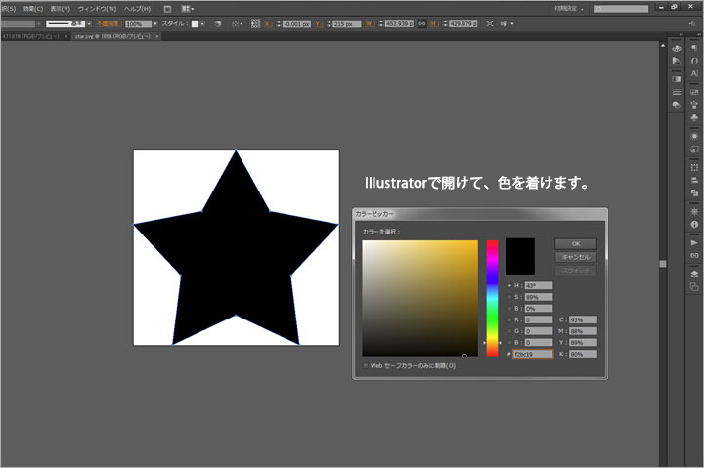
Task: Open the Info panel icon
Action: tap(694, 224)
